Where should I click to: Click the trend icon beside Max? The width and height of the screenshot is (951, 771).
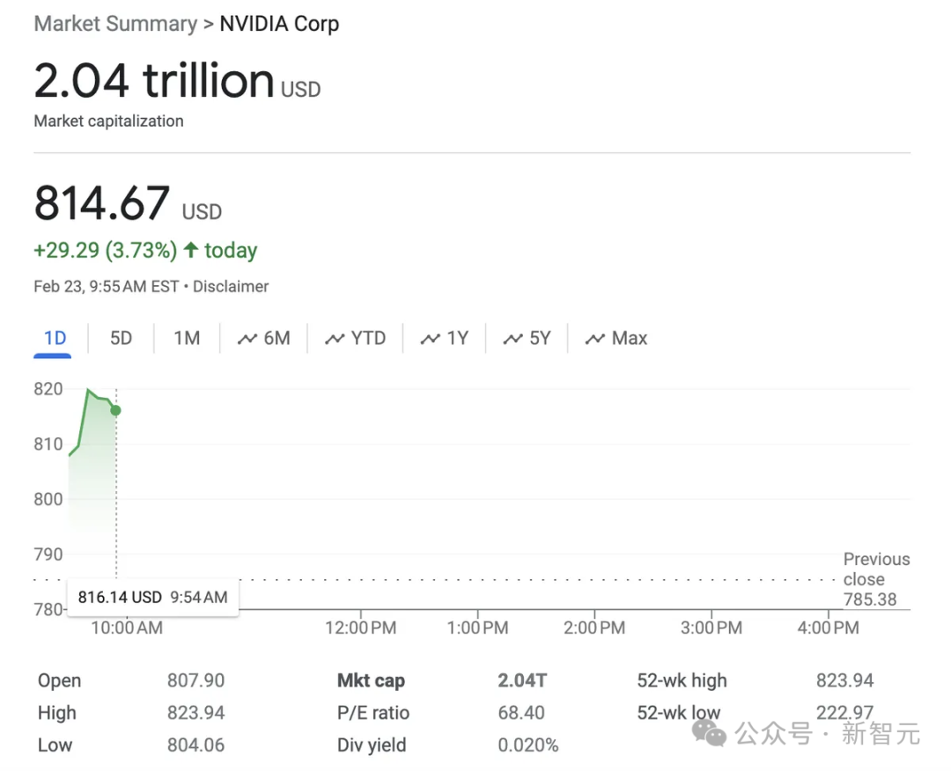[x=595, y=339]
